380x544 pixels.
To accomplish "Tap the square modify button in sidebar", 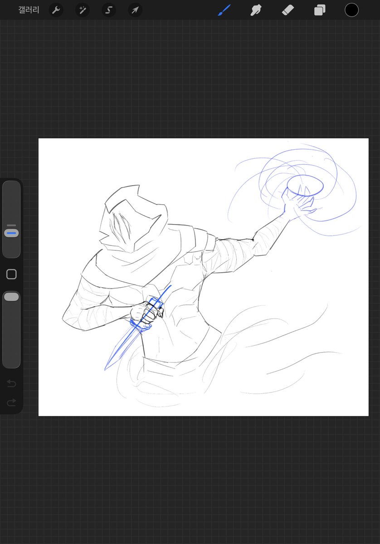I will (x=11, y=274).
